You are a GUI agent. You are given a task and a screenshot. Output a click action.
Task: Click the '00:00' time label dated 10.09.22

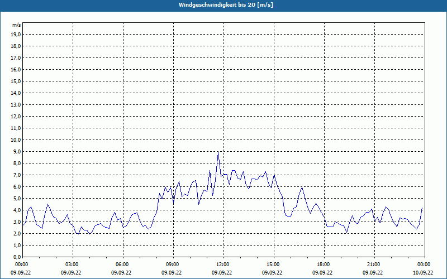point(425,264)
